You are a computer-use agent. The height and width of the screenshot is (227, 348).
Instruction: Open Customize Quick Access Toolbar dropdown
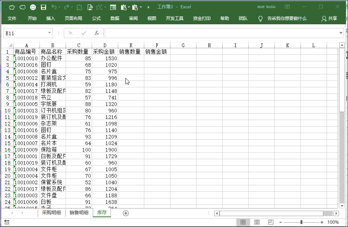(x=148, y=7)
